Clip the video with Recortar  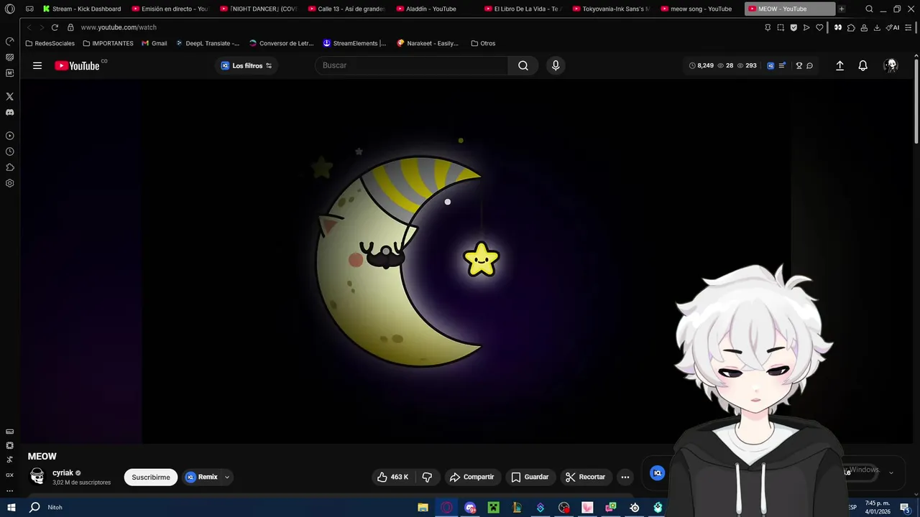(x=586, y=477)
